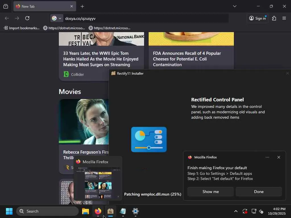Open the Google search engine dropdown
The width and height of the screenshot is (291, 218).
click(x=57, y=18)
